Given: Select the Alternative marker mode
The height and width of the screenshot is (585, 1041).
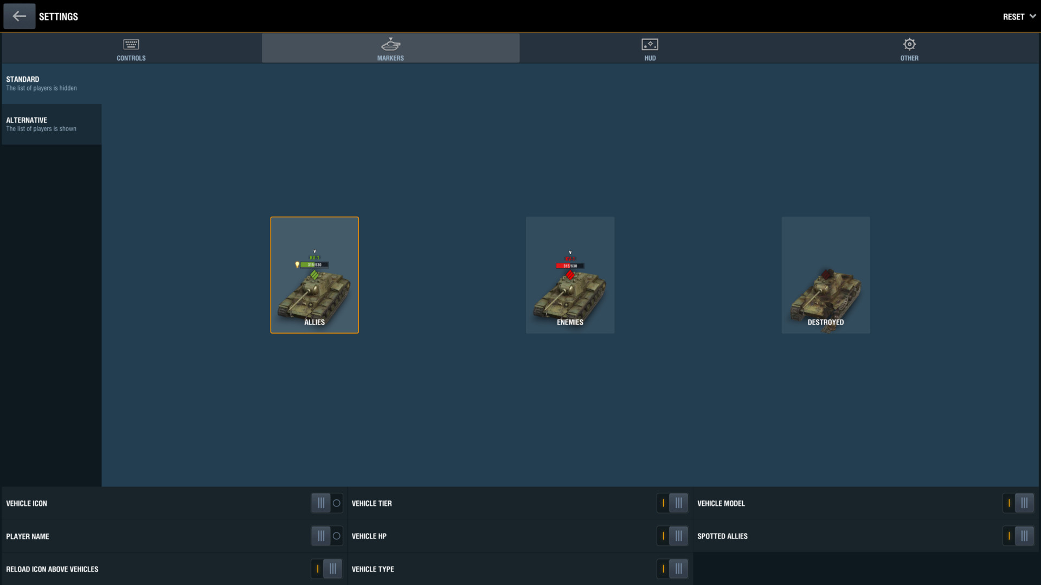Looking at the screenshot, I should [x=52, y=124].
